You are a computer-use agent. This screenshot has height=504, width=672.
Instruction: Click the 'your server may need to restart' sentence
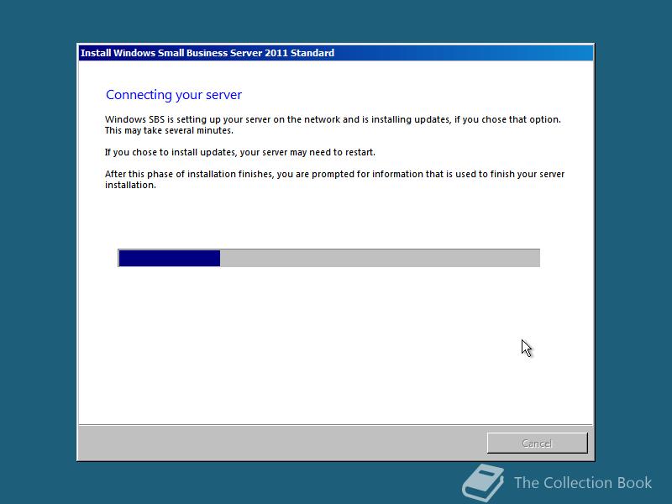point(239,152)
